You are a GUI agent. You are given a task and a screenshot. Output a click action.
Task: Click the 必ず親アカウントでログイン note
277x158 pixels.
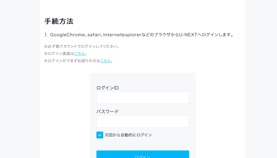click(x=82, y=46)
